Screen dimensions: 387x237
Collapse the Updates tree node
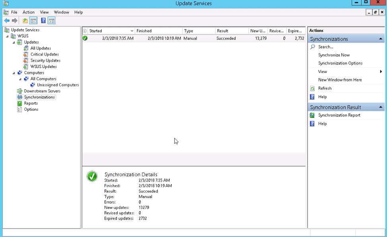click(14, 42)
